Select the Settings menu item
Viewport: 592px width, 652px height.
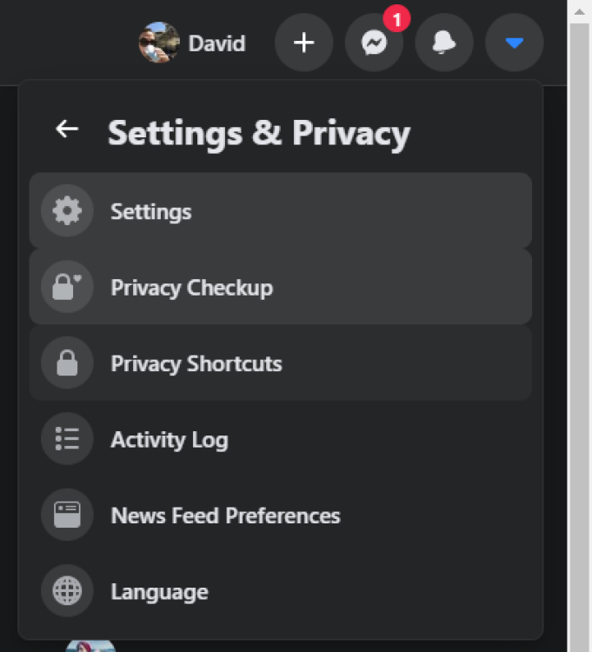281,211
